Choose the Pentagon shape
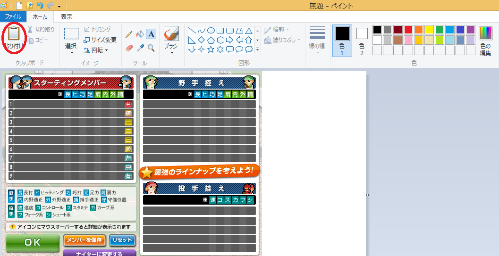 (x=211, y=40)
